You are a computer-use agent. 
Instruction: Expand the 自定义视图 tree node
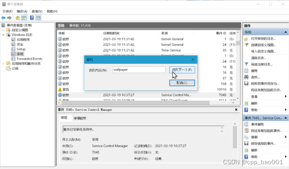[x=3, y=30]
